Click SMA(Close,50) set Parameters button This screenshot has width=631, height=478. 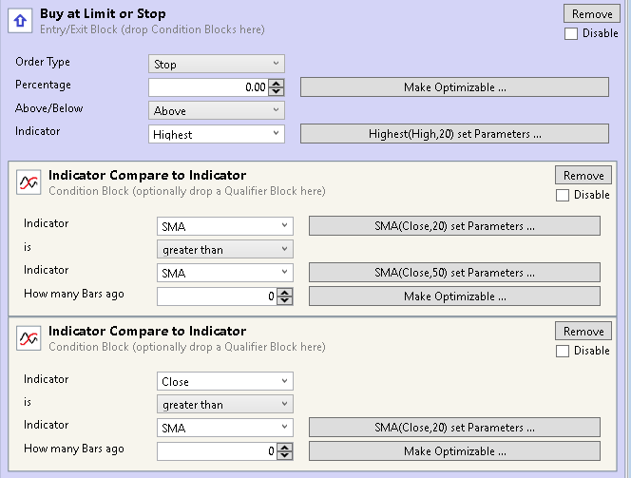455,273
